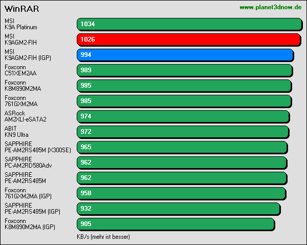Select SAPPHIRE PE-AM2RS485M (X300SE) label
Viewport: 307px width, 245px height.
point(38,147)
